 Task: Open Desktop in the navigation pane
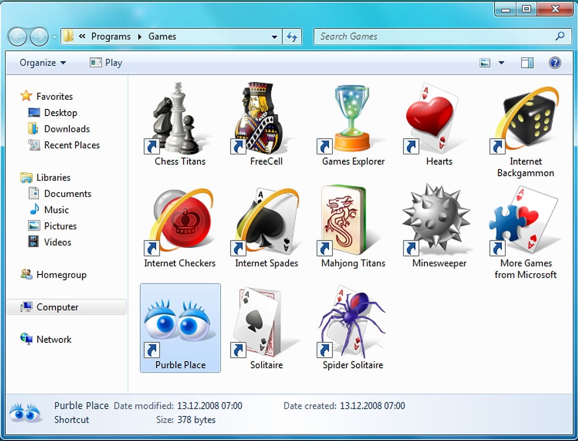(x=61, y=113)
